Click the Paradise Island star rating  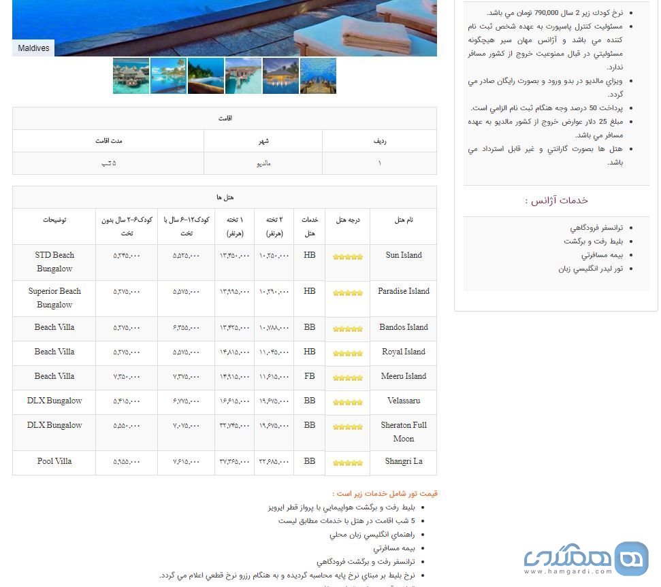(x=348, y=293)
